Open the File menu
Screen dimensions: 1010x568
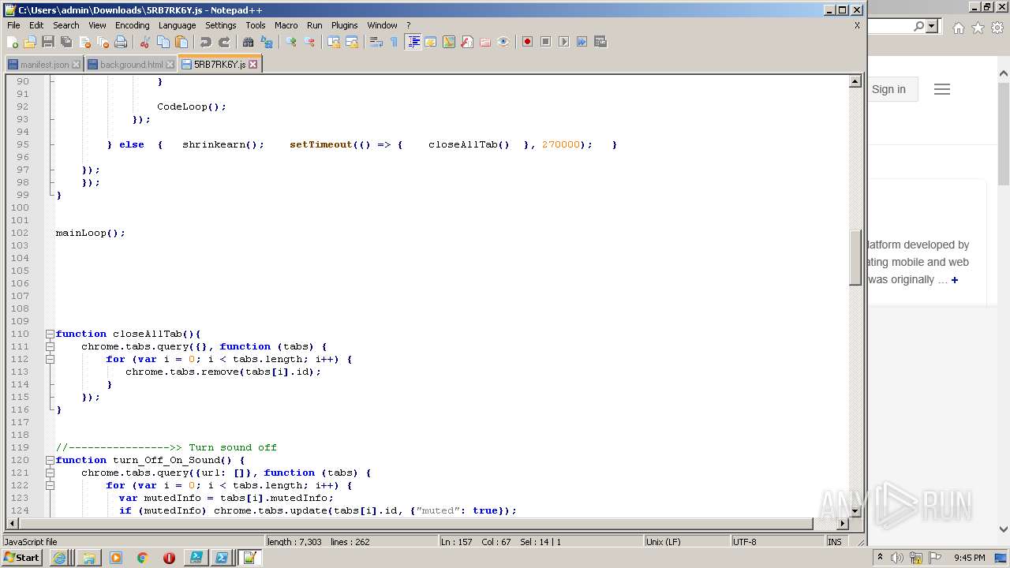click(x=13, y=25)
